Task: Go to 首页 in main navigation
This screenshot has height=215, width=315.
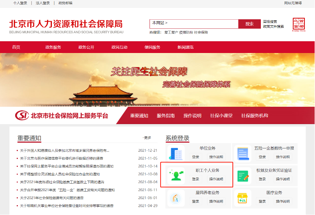Action: (16, 47)
